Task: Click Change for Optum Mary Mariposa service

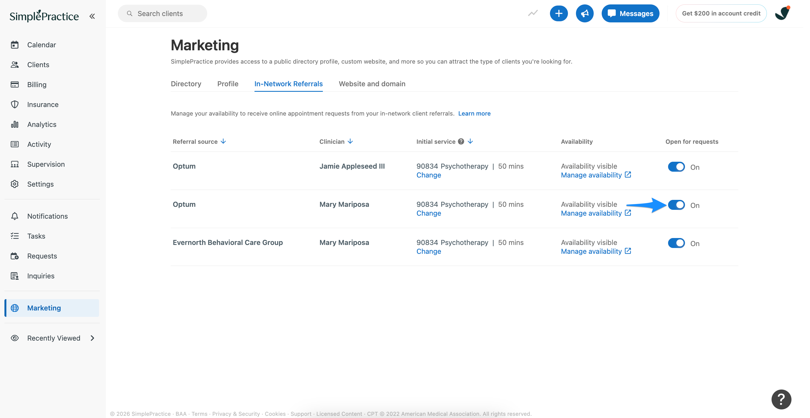Action: tap(429, 213)
